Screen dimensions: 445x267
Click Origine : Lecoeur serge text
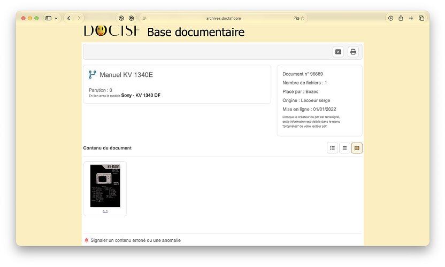click(306, 100)
